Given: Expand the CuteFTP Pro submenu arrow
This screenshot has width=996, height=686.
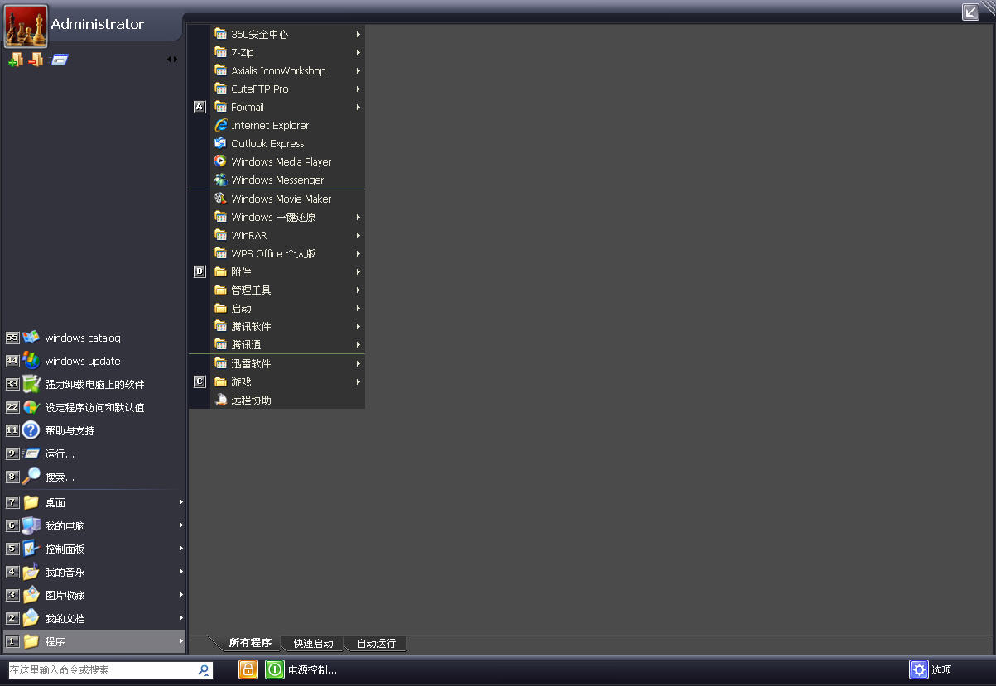Looking at the screenshot, I should point(358,89).
